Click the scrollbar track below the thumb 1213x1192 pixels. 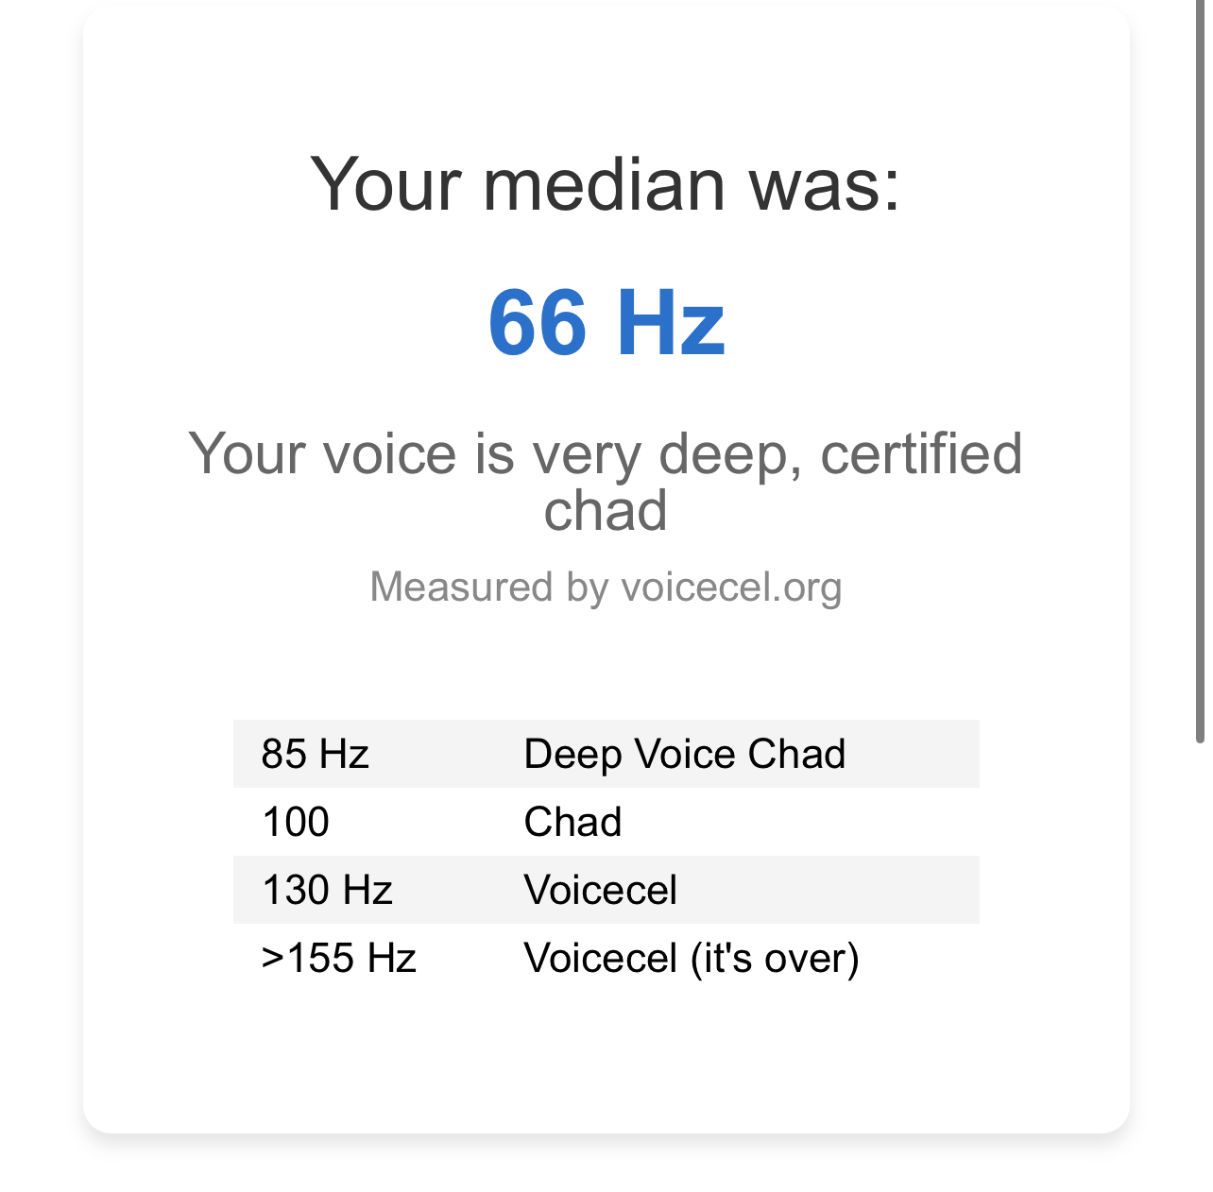[1200, 945]
